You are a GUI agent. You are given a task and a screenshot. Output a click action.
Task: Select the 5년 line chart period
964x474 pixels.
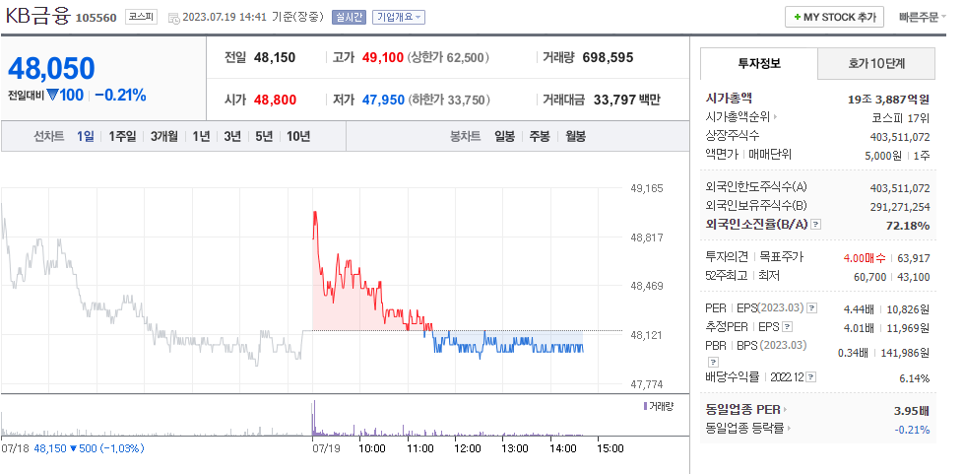click(264, 137)
